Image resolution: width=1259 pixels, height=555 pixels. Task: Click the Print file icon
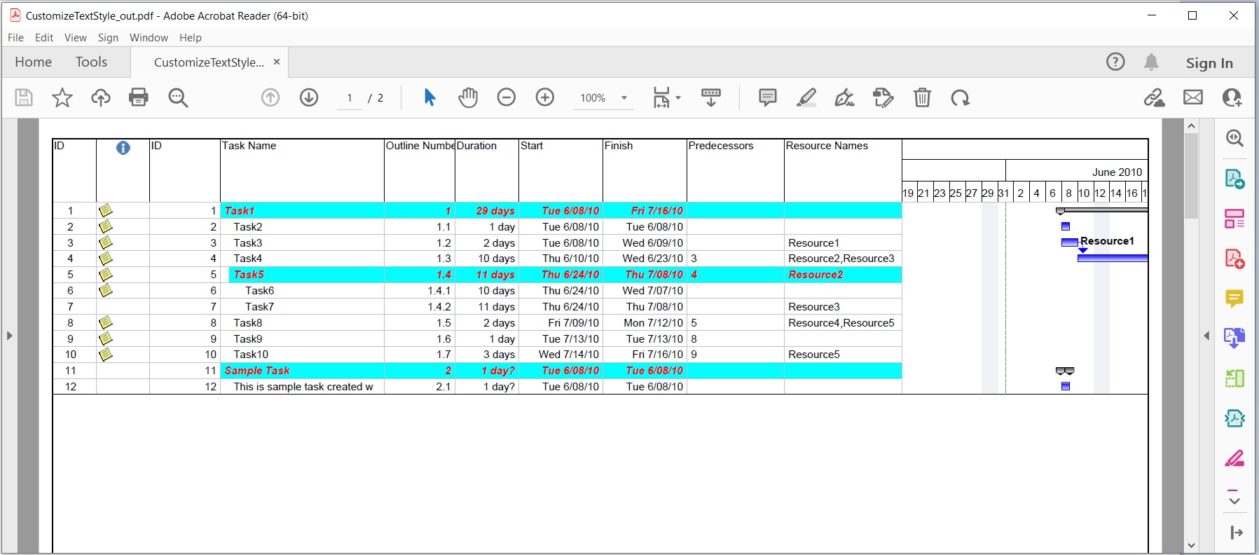point(139,97)
